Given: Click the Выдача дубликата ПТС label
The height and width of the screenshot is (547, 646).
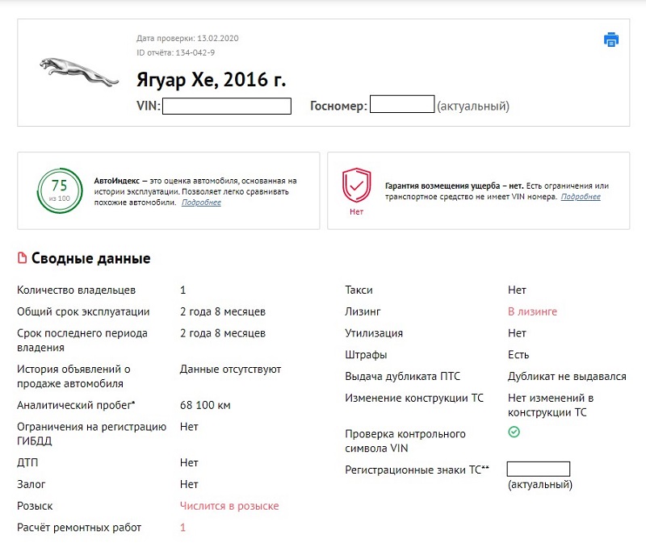Looking at the screenshot, I should coord(402,377).
